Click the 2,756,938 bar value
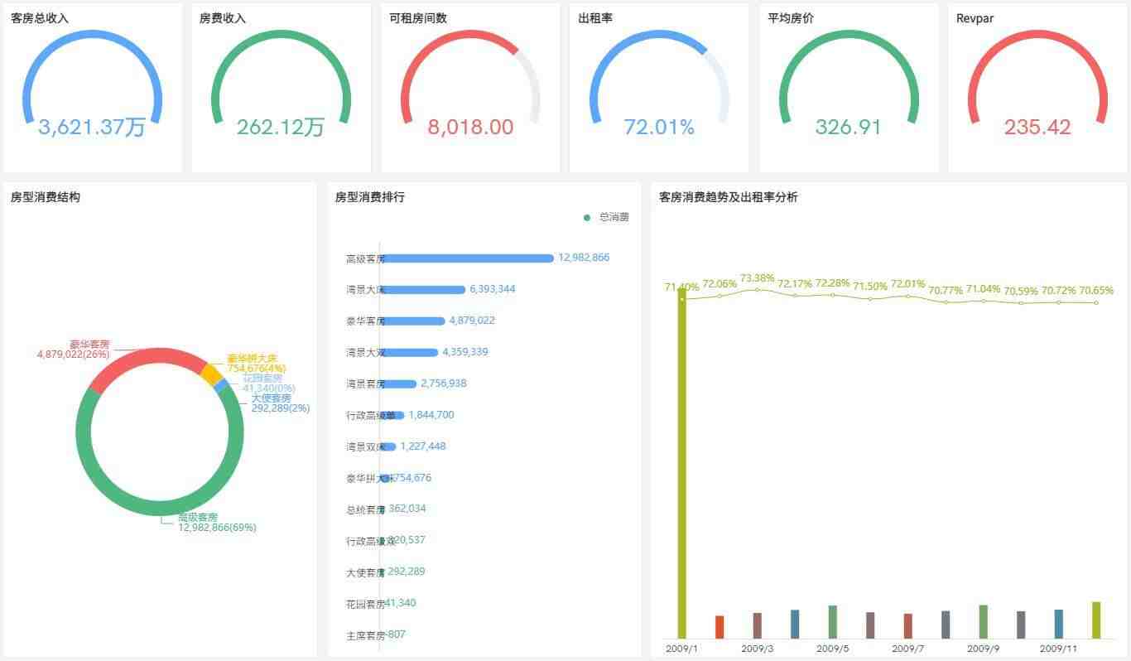Image resolution: width=1131 pixels, height=661 pixels. (444, 384)
